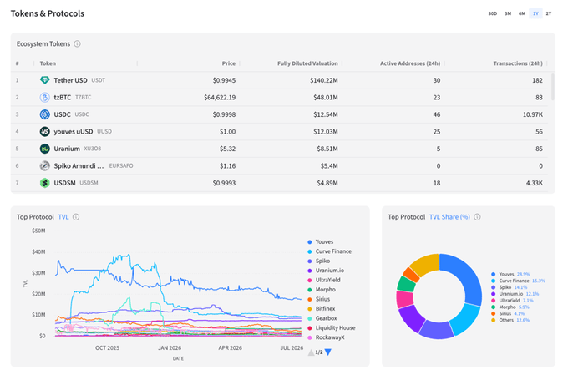
Task: Click Uranium.io 12.1% in donut legend
Action: tap(515, 294)
